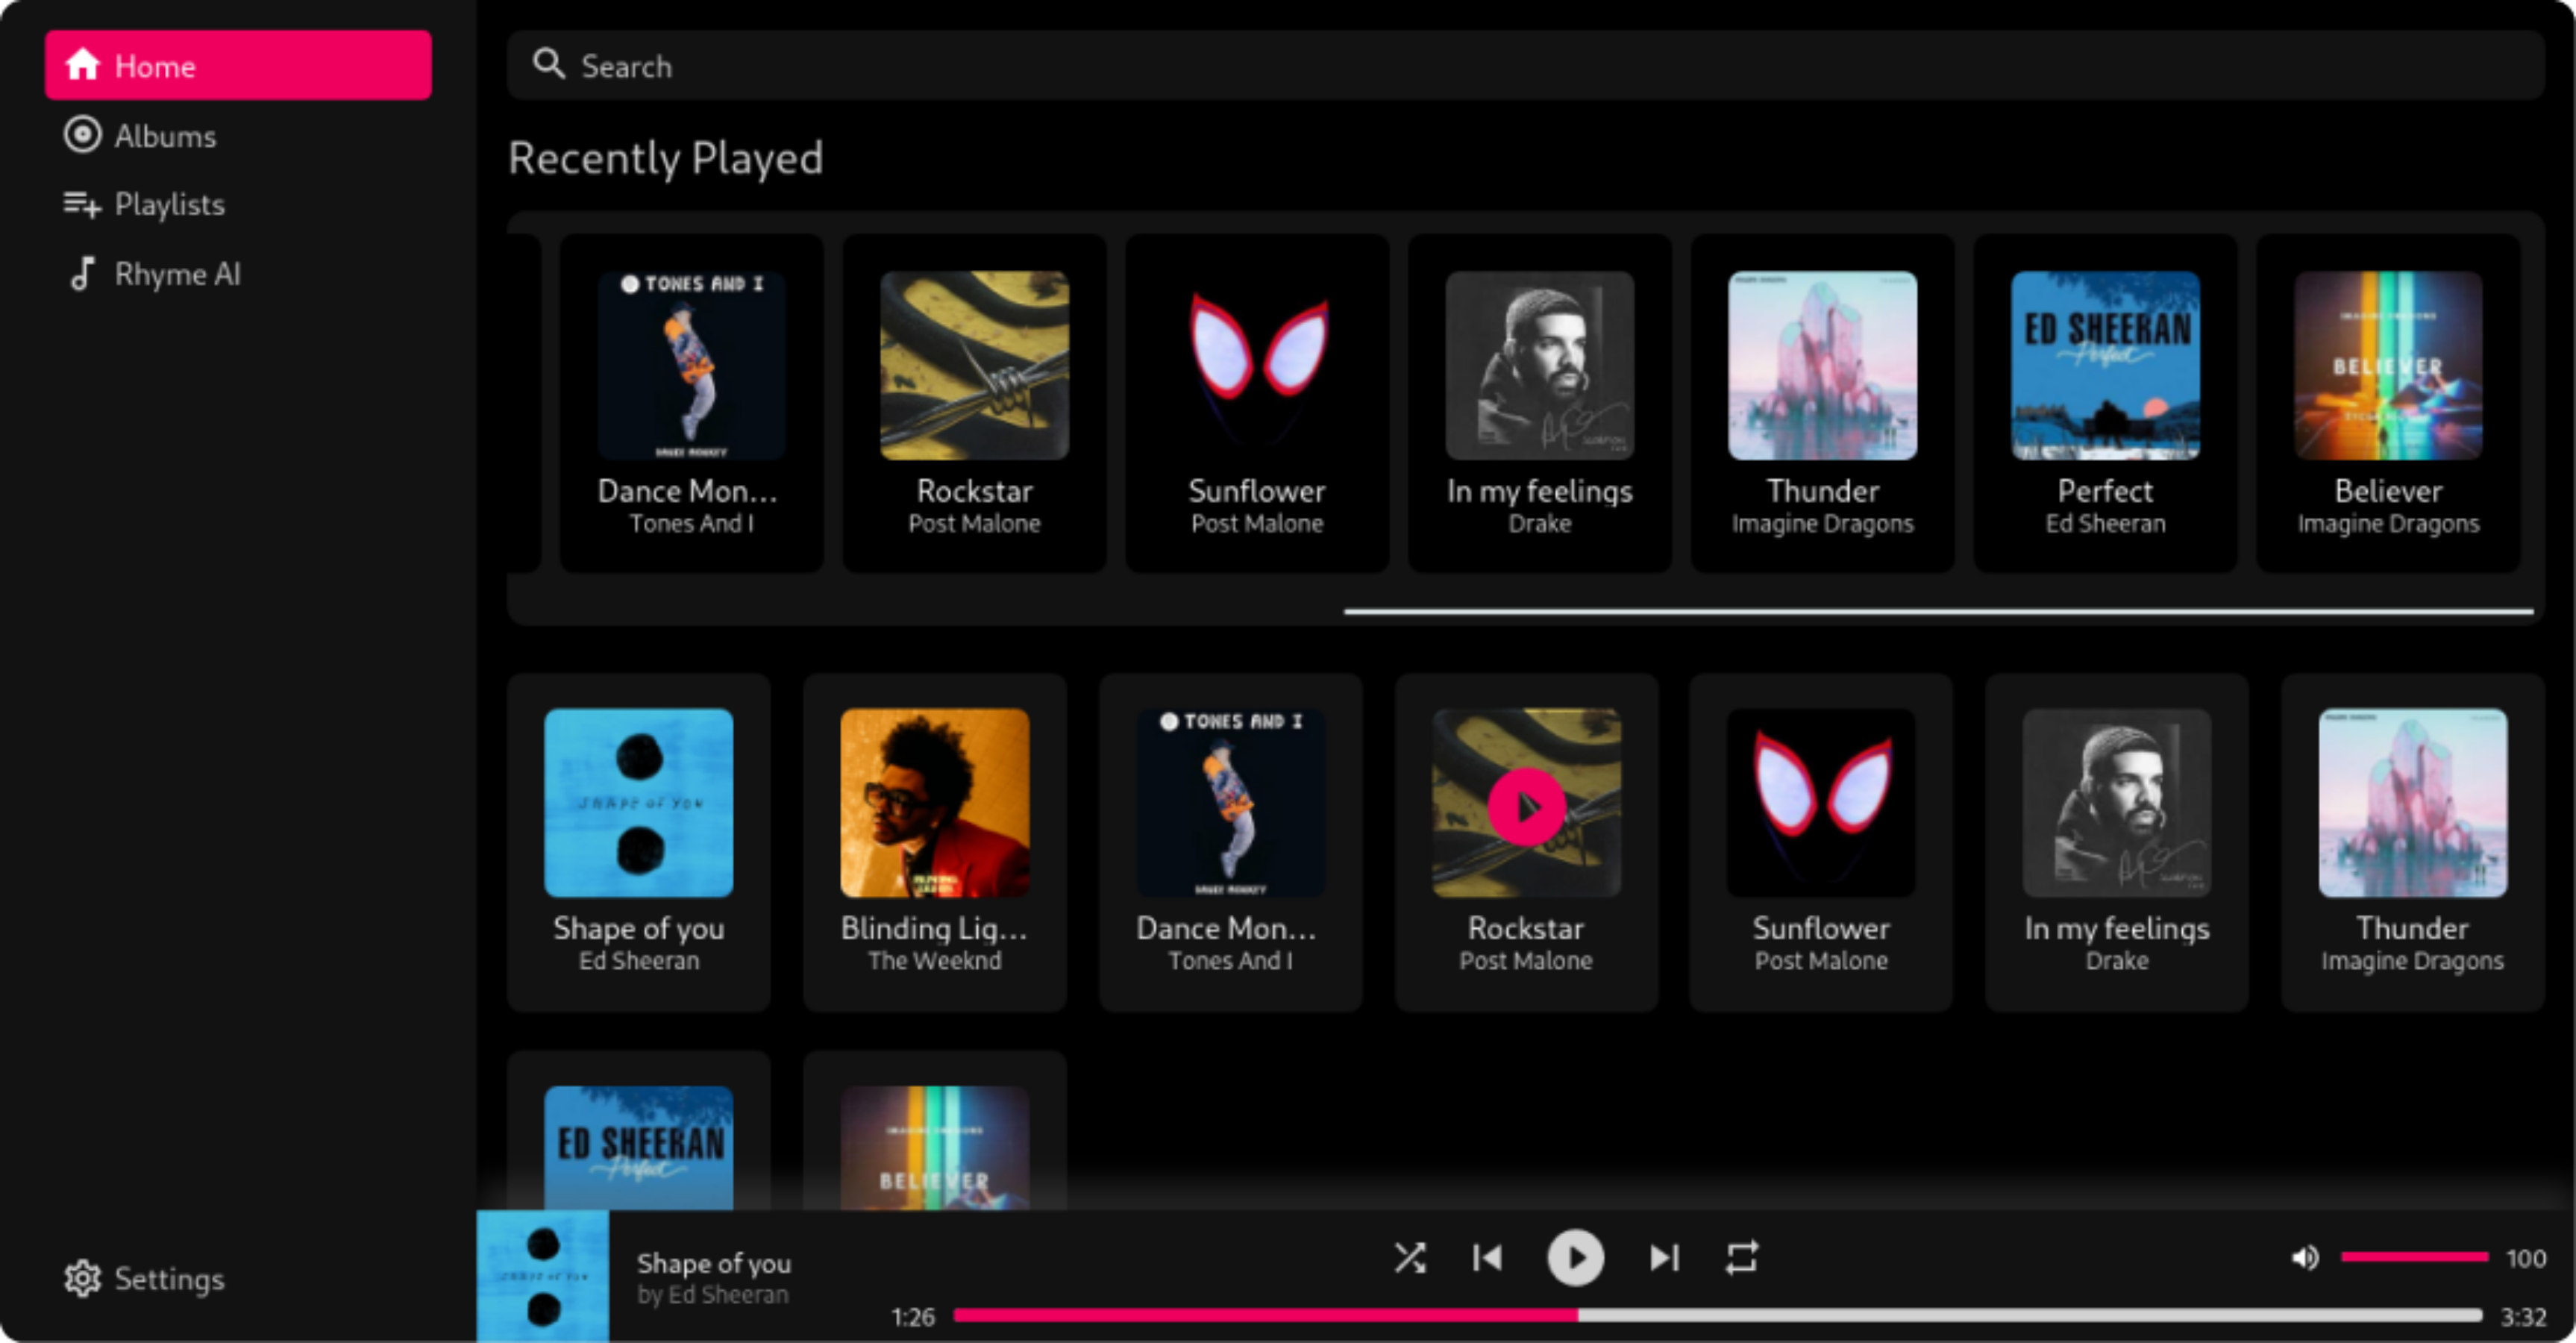Screen dimensions: 2576x1343
Task: Skip to the previous track
Action: point(1487,1258)
